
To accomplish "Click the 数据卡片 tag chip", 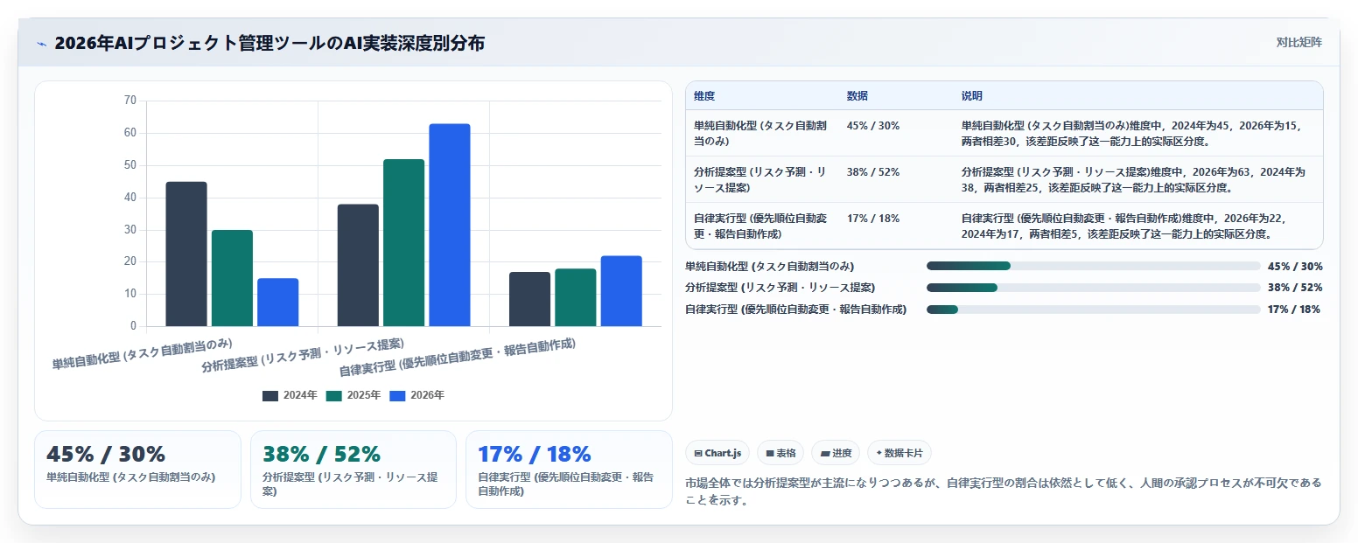I will 899,453.
